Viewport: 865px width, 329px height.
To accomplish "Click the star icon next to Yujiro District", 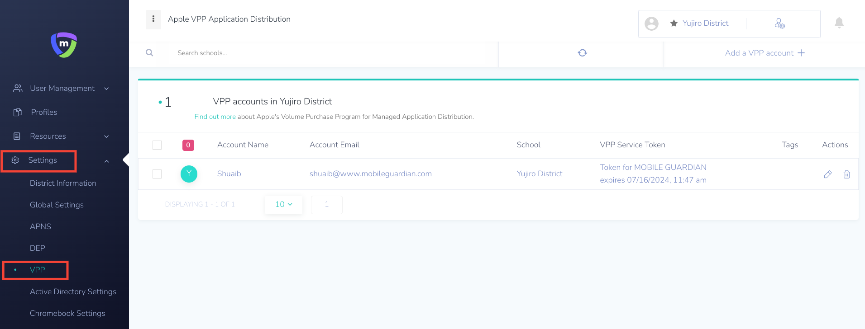I will pos(674,23).
